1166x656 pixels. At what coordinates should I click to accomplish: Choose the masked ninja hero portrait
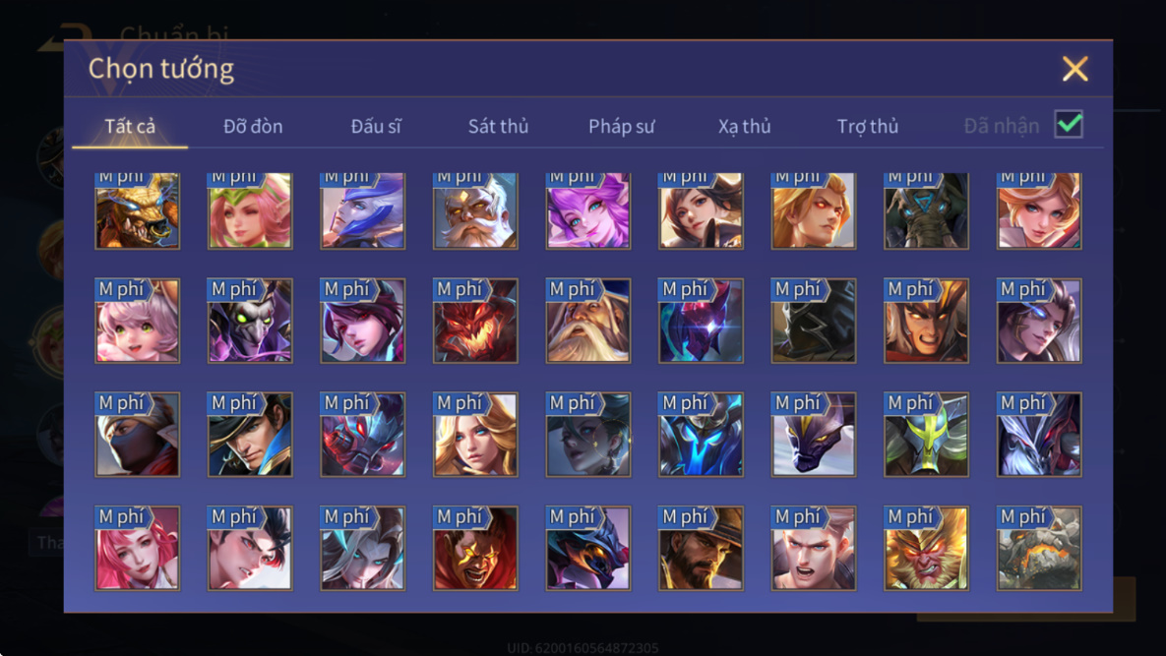click(138, 435)
